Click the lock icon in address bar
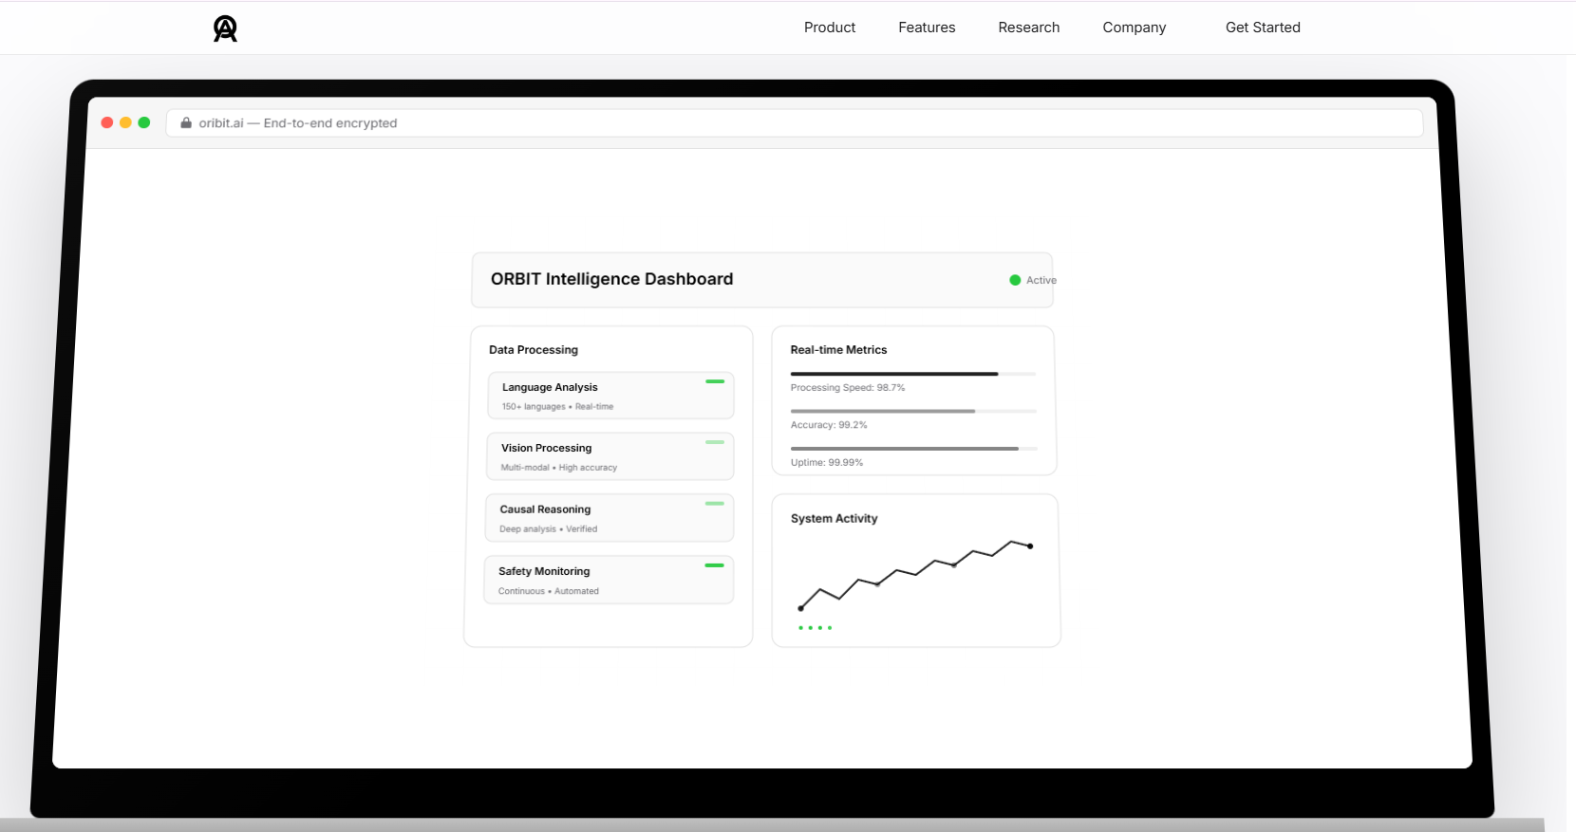 [186, 122]
